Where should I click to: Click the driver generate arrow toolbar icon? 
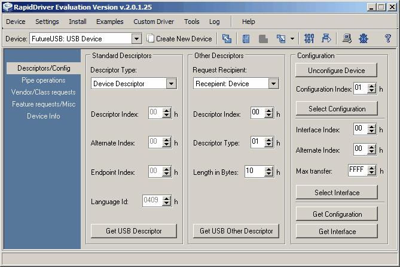(x=326, y=38)
